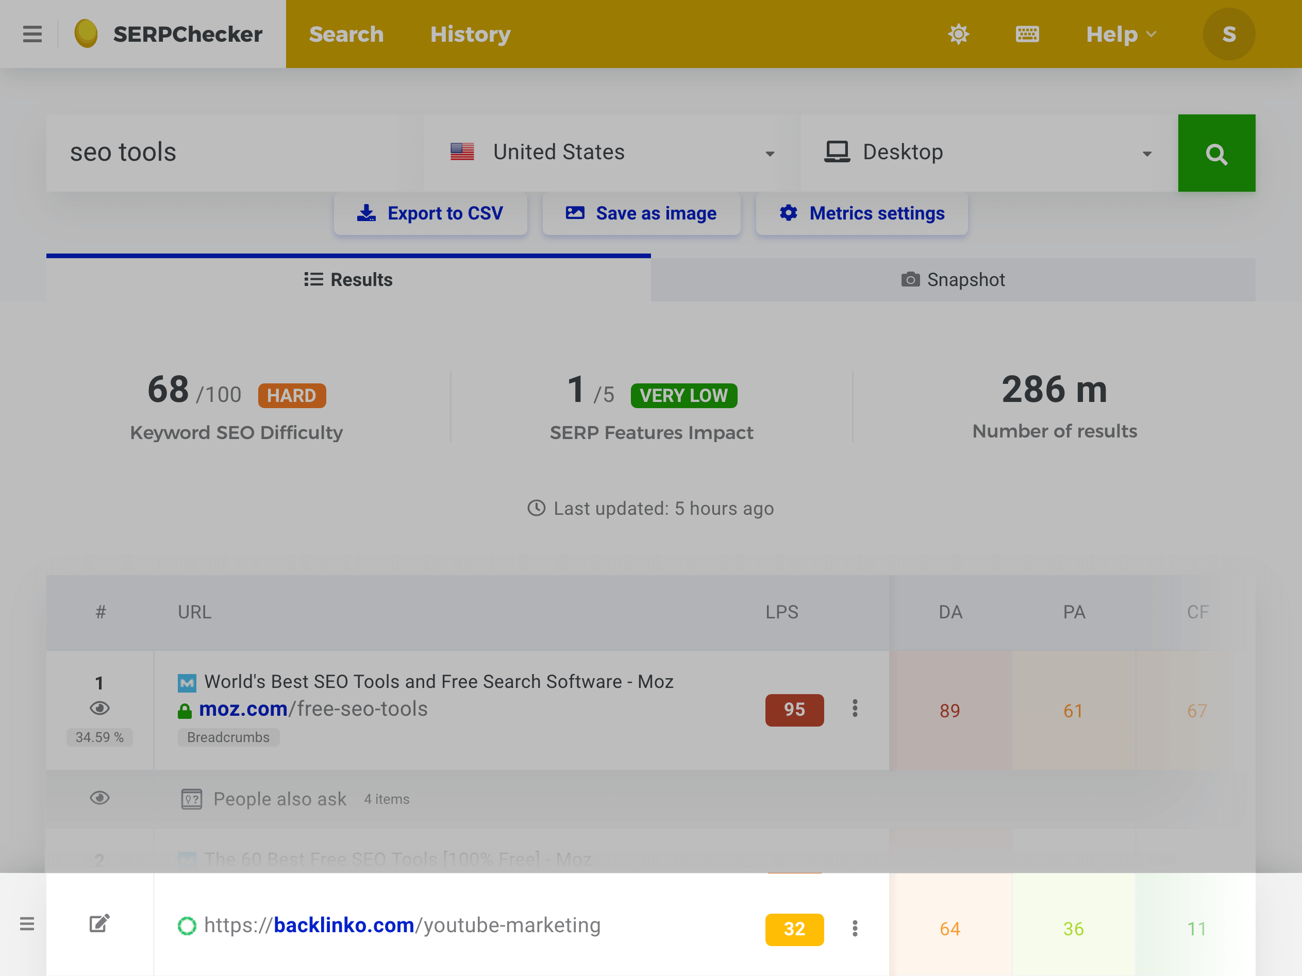The height and width of the screenshot is (976, 1302).
Task: Click the SERP Features Impact label
Action: (x=651, y=432)
